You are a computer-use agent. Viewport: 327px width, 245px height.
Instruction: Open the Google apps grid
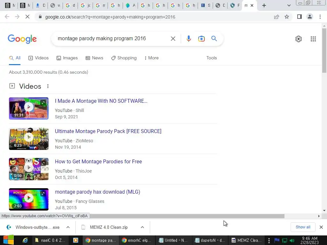point(313,39)
